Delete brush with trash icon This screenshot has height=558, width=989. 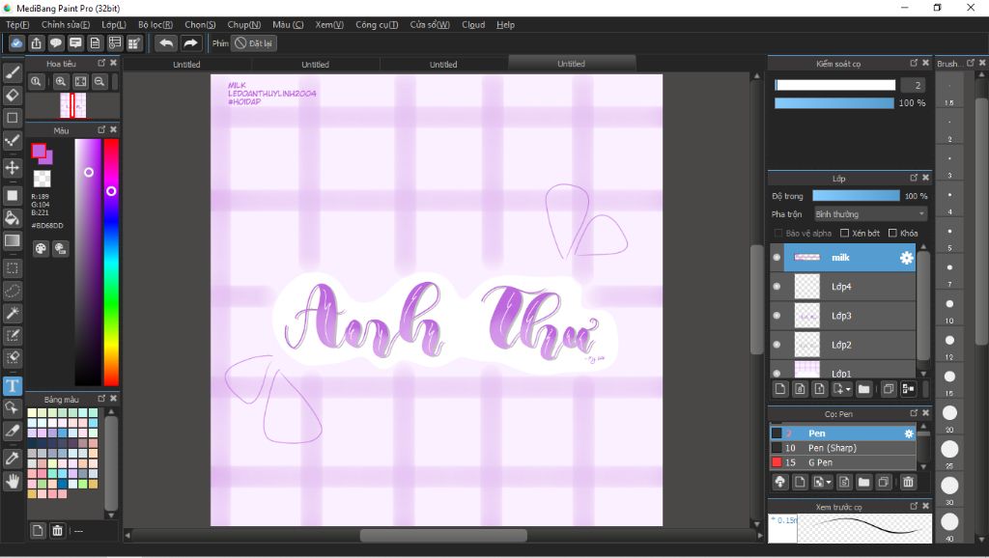[x=908, y=483]
